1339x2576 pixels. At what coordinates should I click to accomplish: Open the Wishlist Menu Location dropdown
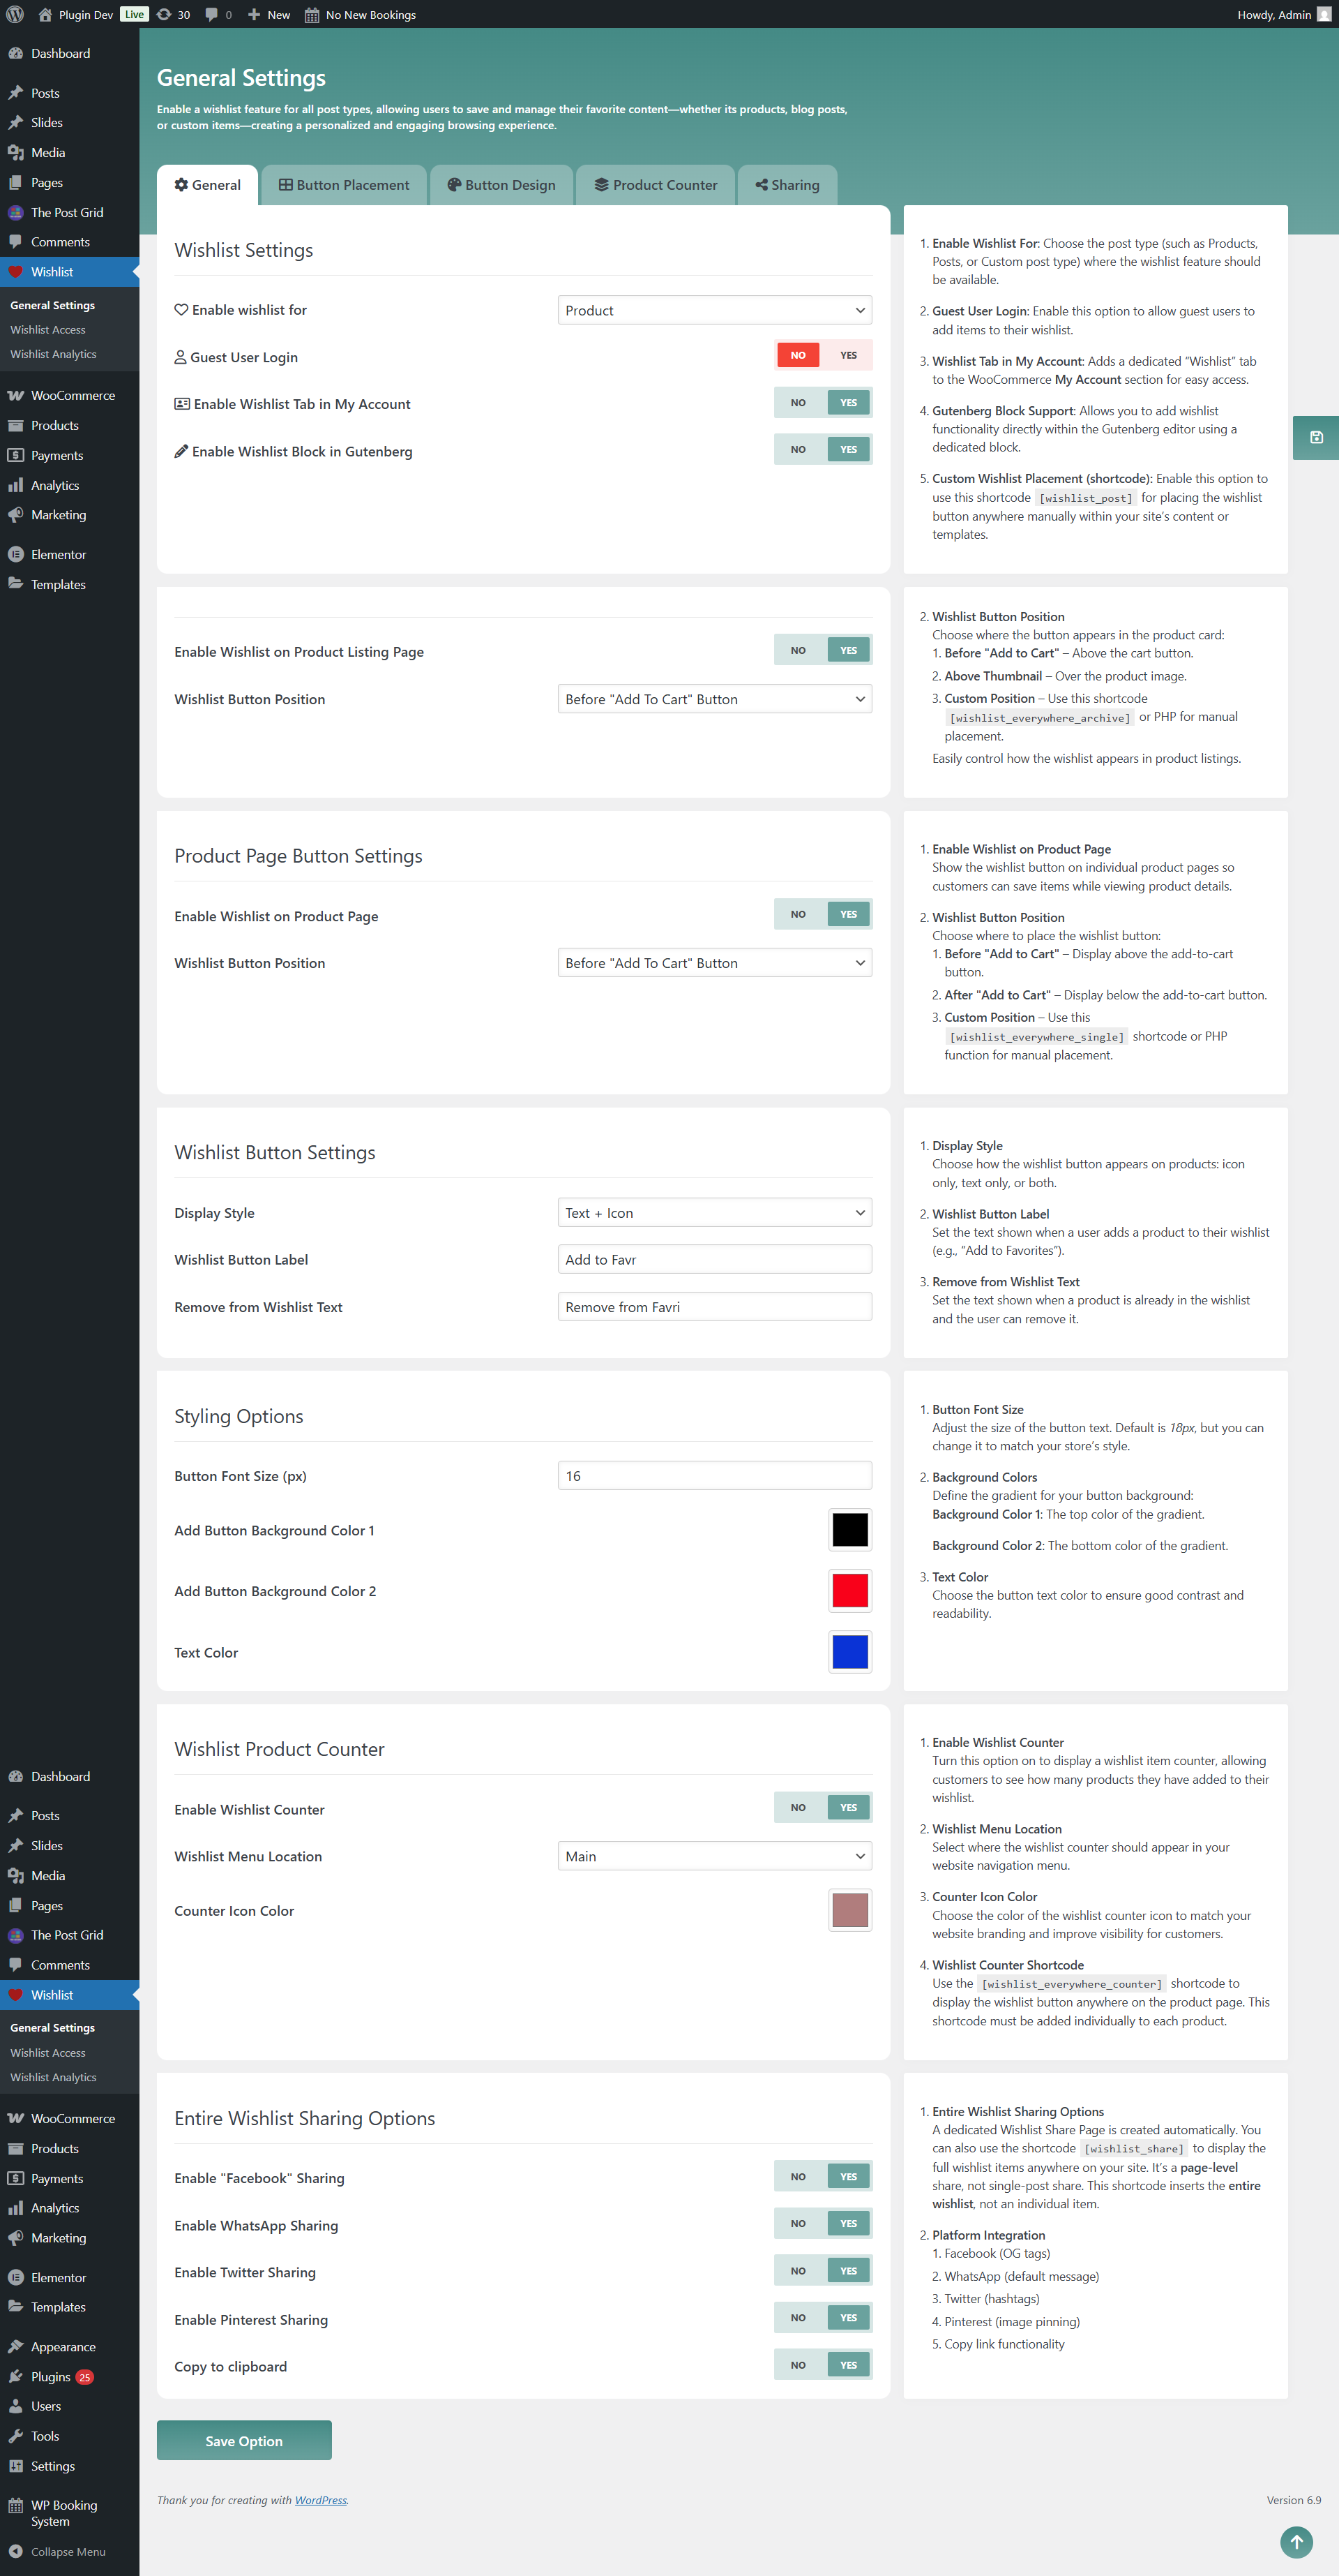point(713,1855)
